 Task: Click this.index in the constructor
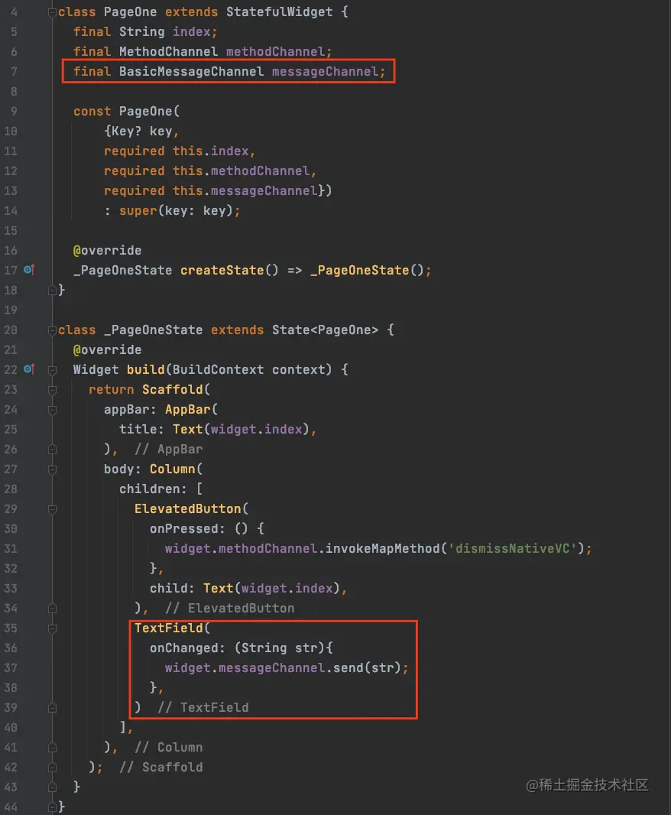coord(210,151)
